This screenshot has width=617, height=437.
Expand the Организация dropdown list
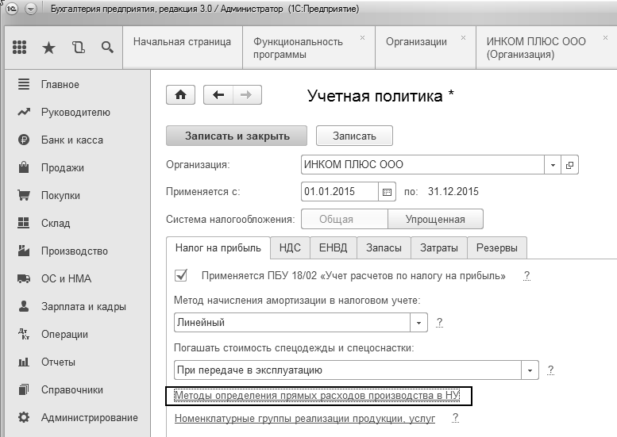tap(553, 165)
